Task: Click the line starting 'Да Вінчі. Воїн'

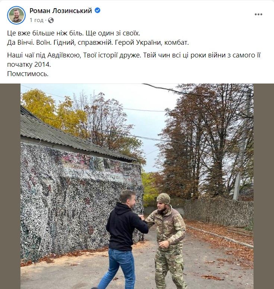Action: 98,43
